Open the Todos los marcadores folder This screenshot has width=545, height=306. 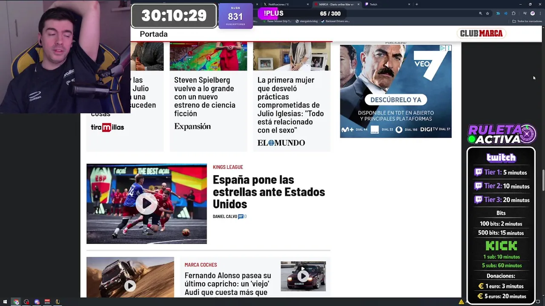coord(527,21)
